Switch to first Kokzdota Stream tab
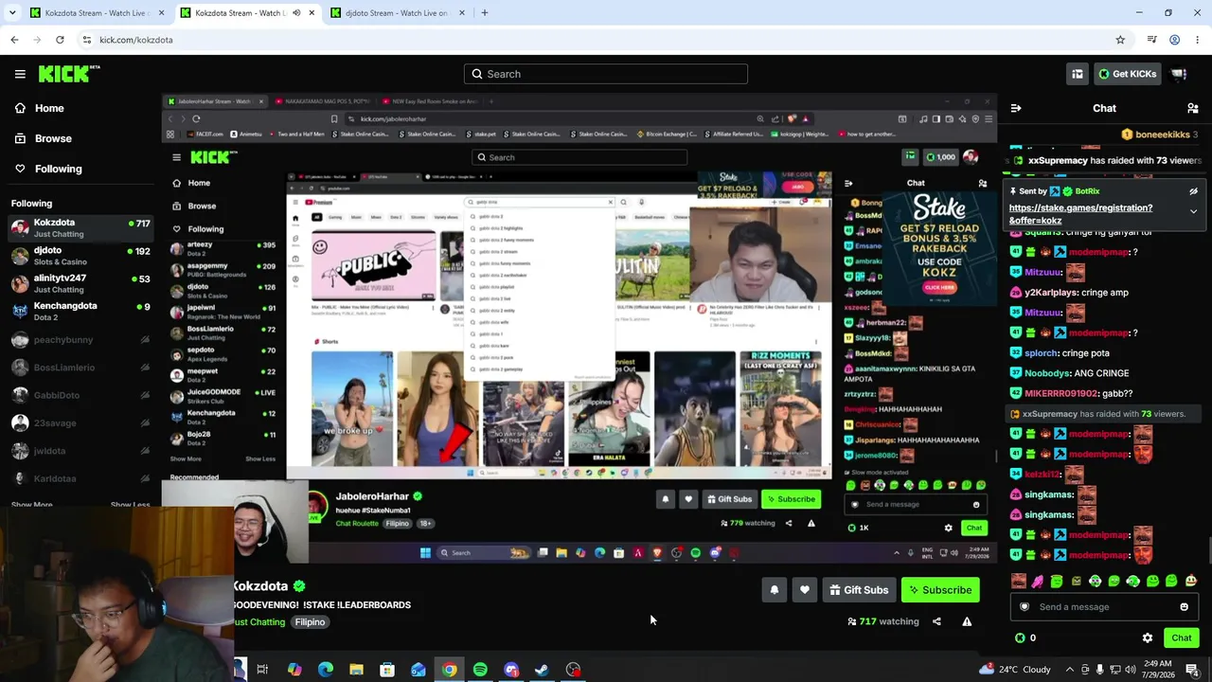This screenshot has height=682, width=1212. (x=97, y=13)
